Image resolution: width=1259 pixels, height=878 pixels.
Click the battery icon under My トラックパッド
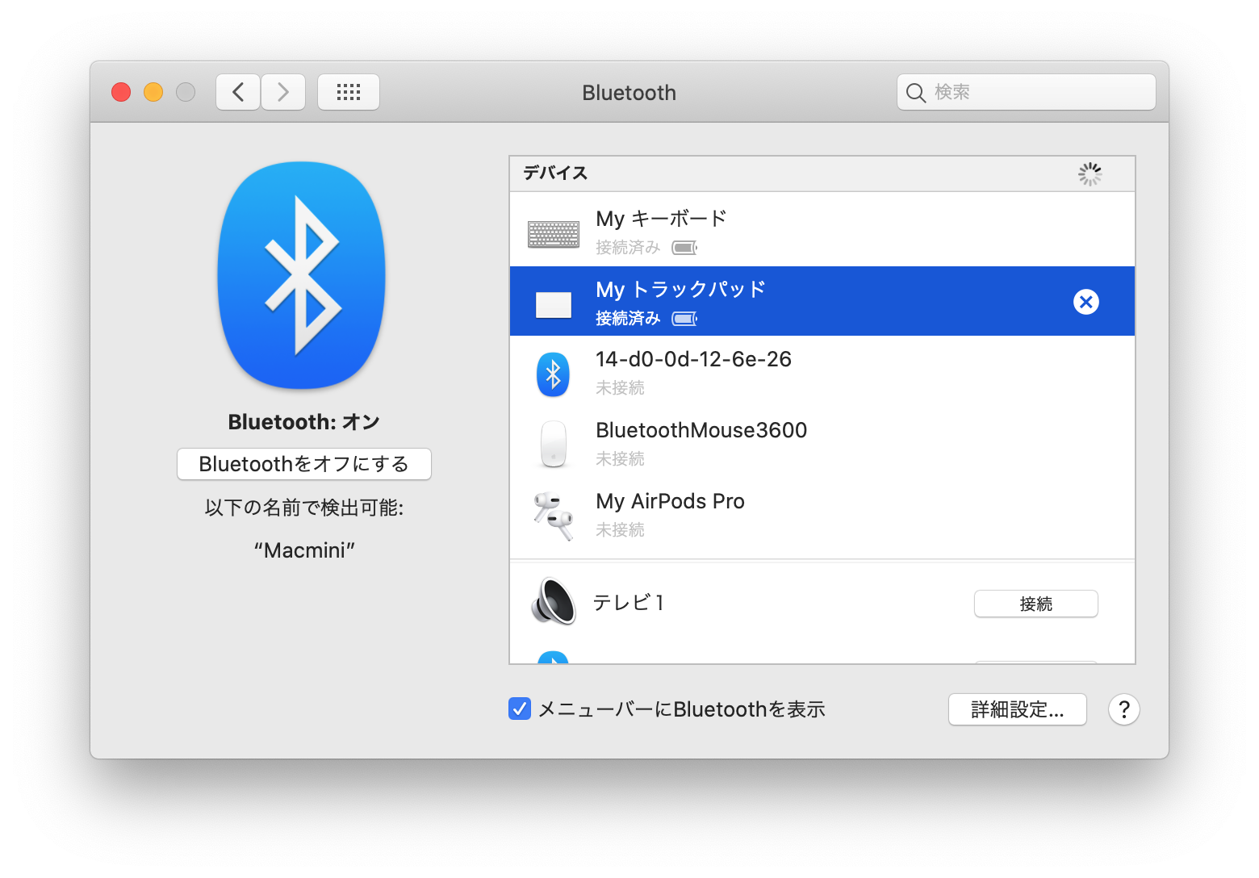[x=684, y=319]
